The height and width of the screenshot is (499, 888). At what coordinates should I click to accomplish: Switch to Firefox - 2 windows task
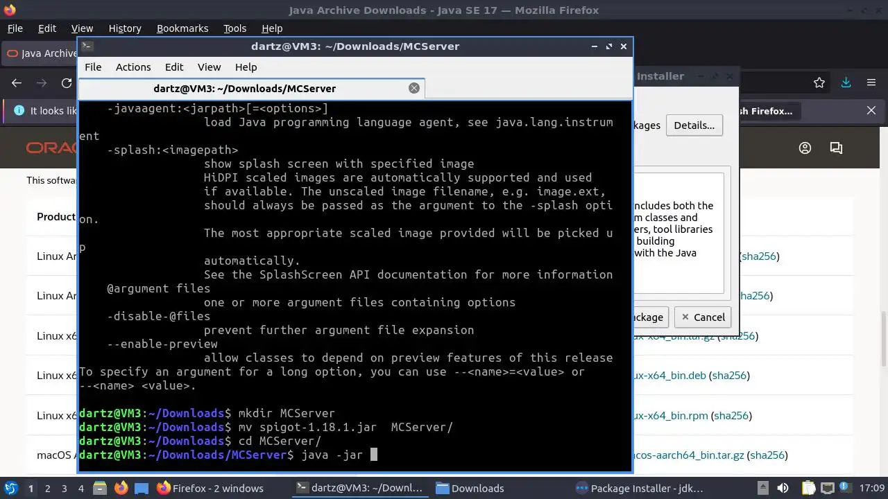[x=210, y=489]
